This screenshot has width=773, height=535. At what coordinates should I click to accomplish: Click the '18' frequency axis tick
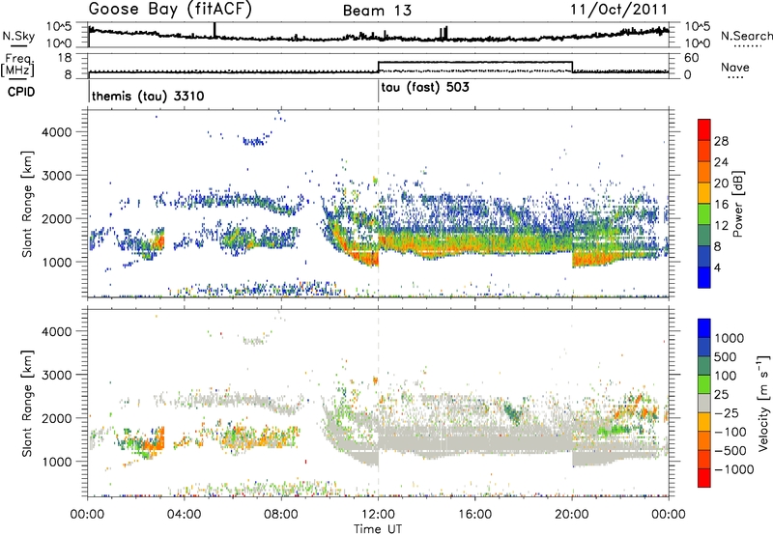(65, 58)
